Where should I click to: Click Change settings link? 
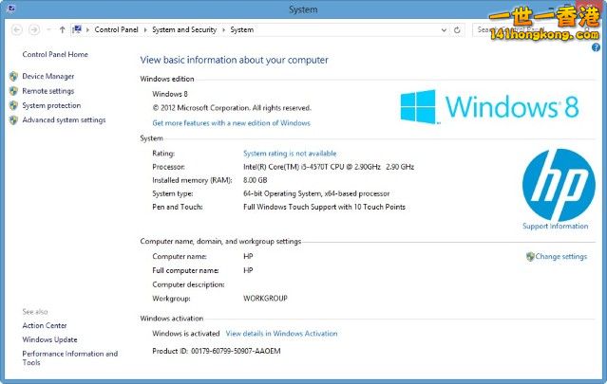561,257
